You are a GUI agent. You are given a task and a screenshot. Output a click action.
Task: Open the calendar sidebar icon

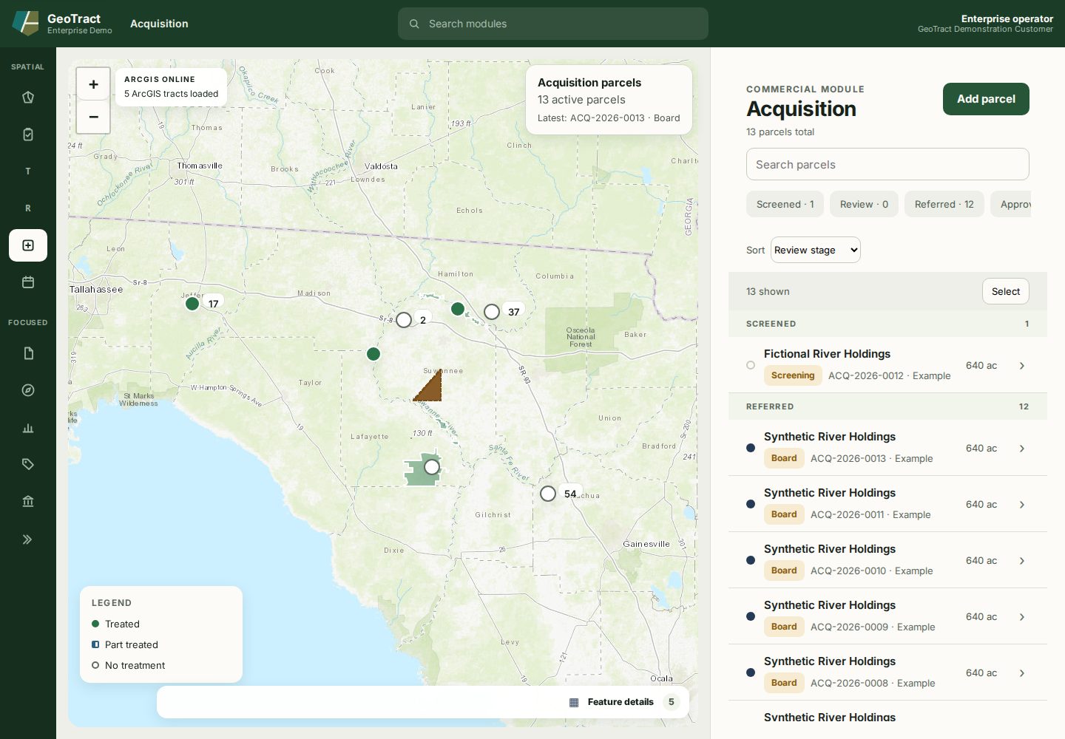(x=28, y=282)
